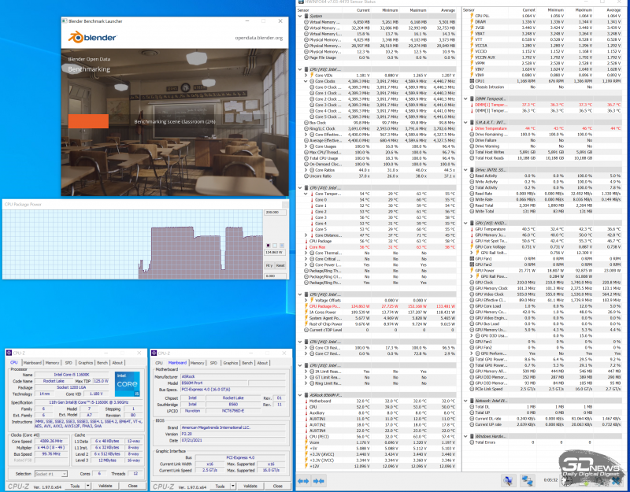Collapse the Core Temperatures sensor list
630x492 pixels.
click(306, 194)
